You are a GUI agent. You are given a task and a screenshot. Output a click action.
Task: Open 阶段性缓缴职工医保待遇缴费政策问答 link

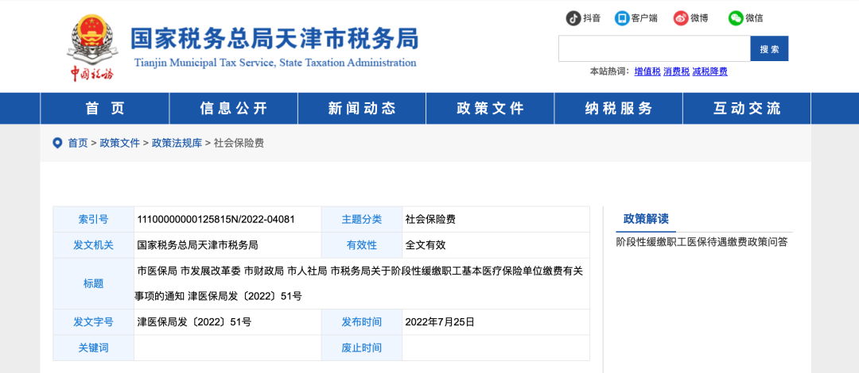point(702,242)
